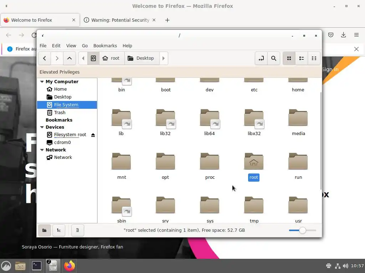
Task: Switch to icon view
Action: (289, 58)
